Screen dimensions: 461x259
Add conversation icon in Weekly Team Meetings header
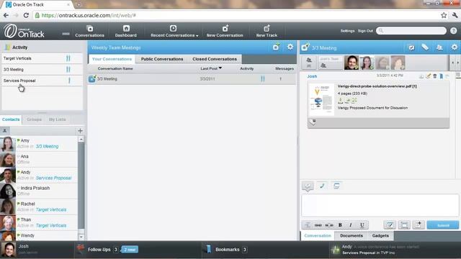(x=276, y=47)
